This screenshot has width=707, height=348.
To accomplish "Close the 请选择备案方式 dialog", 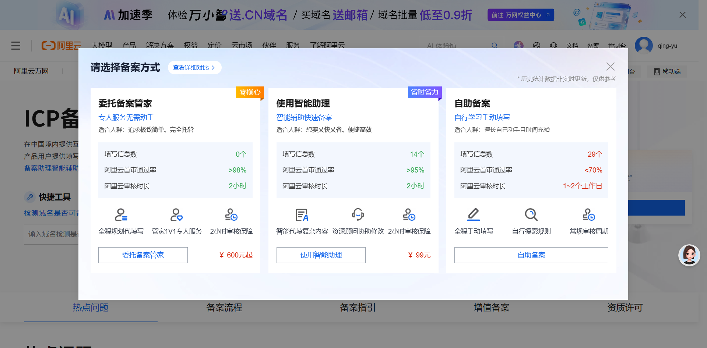I will click(x=610, y=67).
